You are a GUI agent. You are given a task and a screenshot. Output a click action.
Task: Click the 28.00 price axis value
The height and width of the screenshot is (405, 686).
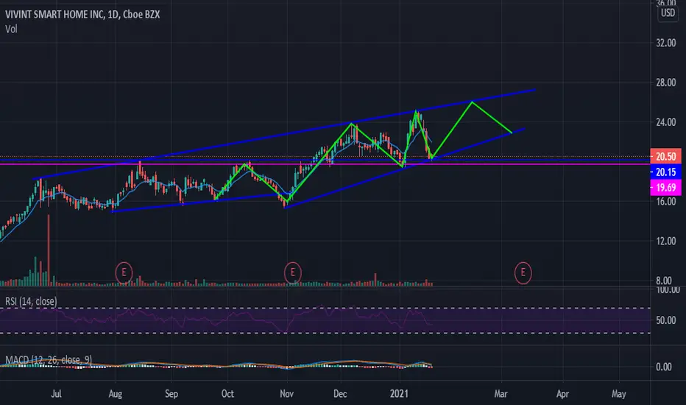click(x=665, y=82)
